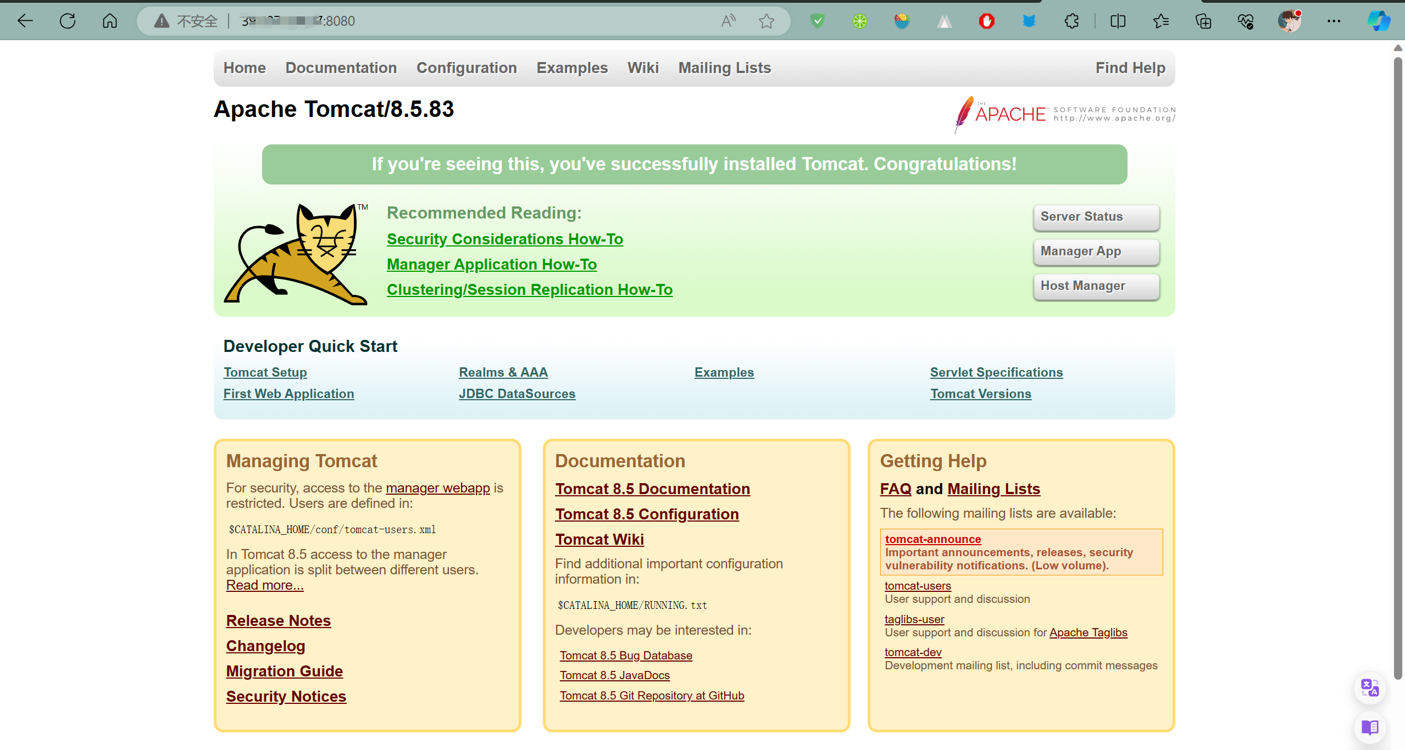Click the floating translate icon

point(1369,687)
